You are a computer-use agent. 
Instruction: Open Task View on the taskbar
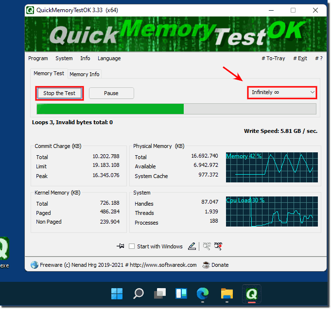tap(160, 293)
